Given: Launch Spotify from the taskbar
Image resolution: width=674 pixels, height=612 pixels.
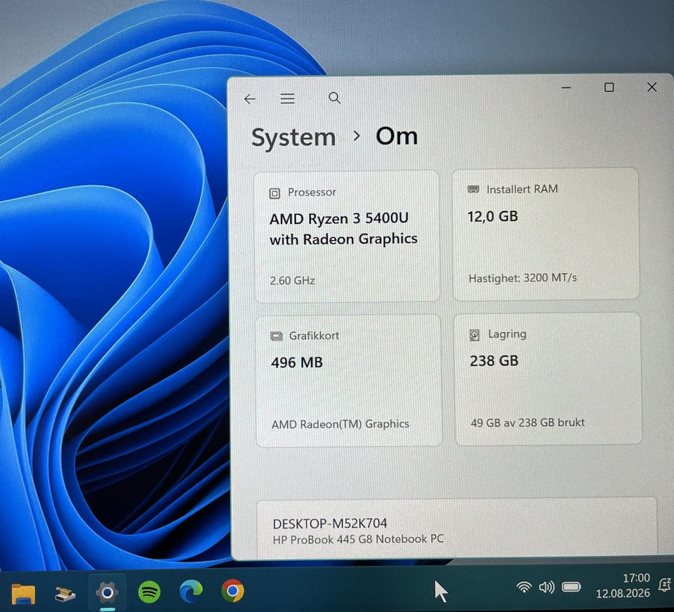Looking at the screenshot, I should click(x=149, y=592).
